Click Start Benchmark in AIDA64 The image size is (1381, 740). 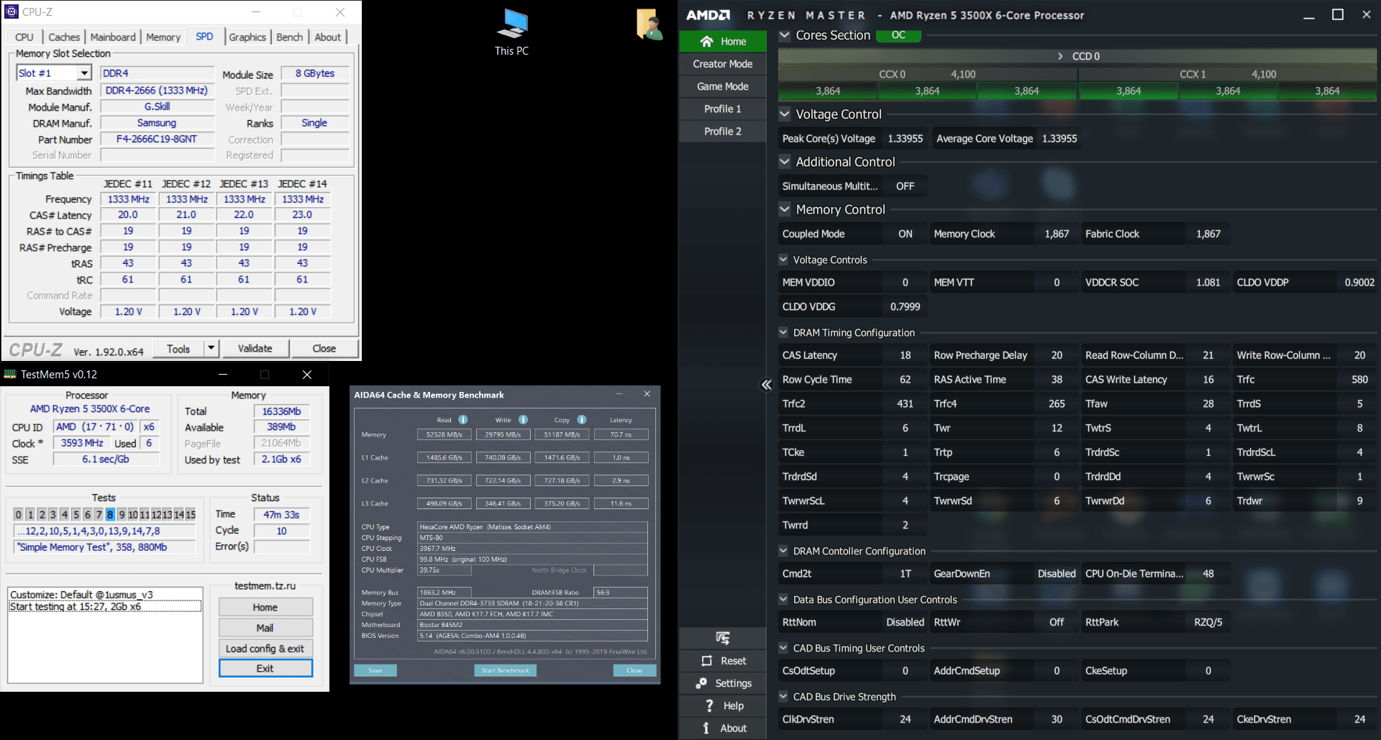[505, 670]
